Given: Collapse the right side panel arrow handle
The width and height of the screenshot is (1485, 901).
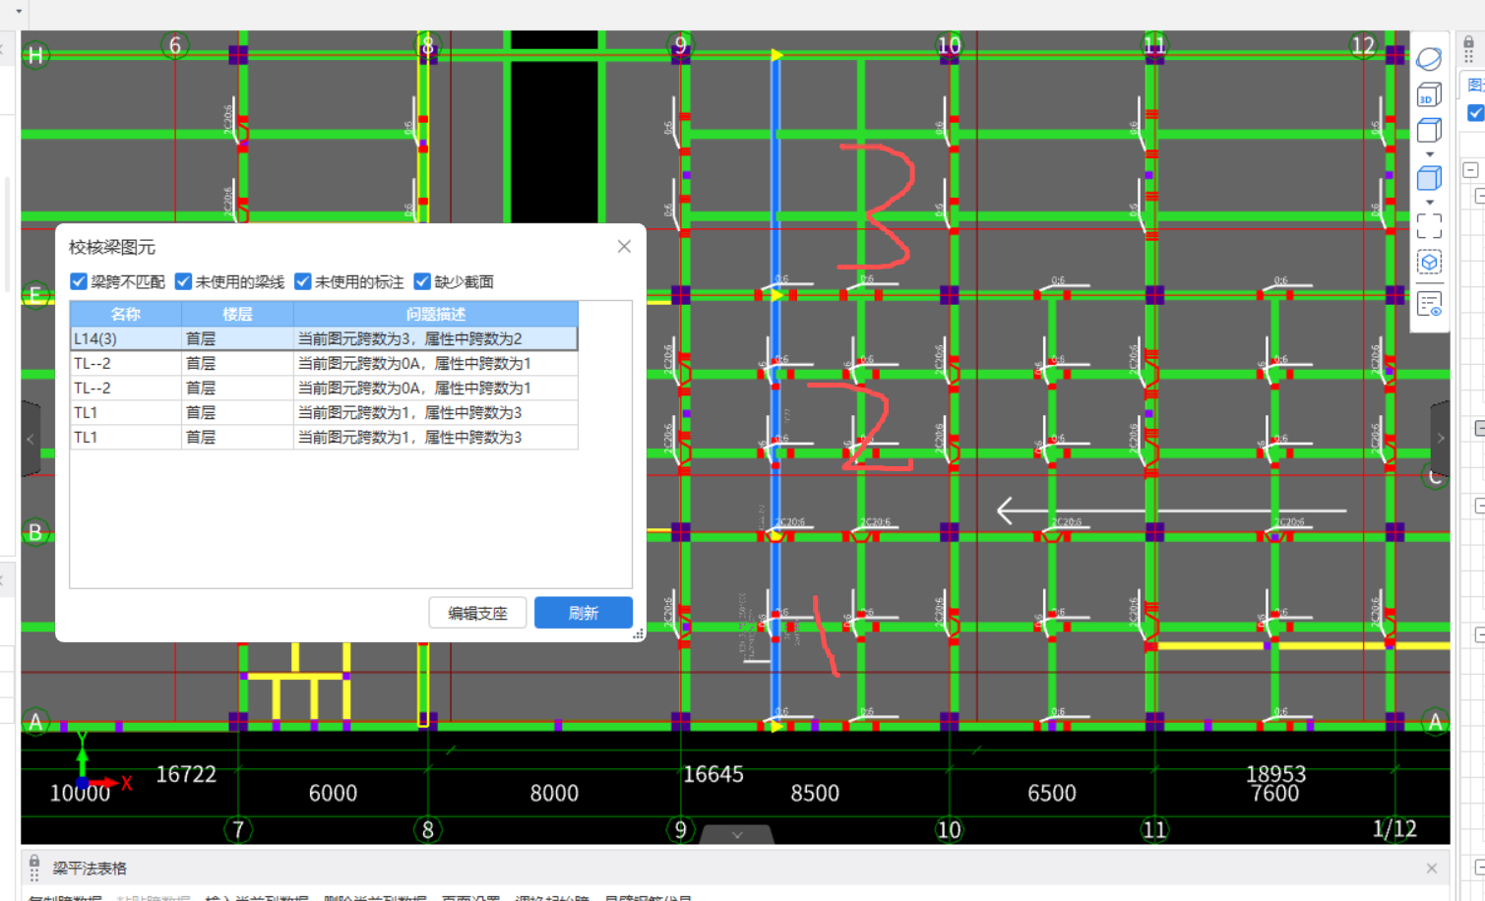Looking at the screenshot, I should point(1440,439).
